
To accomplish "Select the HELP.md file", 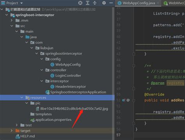I will [28, 136].
